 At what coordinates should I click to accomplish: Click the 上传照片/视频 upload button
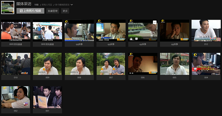(x=30, y=11)
